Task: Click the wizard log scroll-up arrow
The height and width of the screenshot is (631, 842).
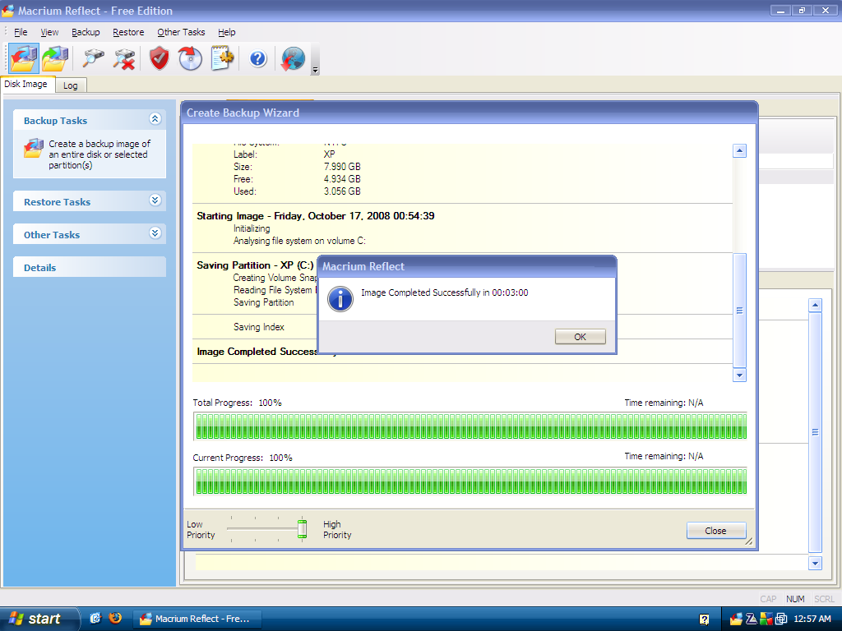Action: point(739,151)
